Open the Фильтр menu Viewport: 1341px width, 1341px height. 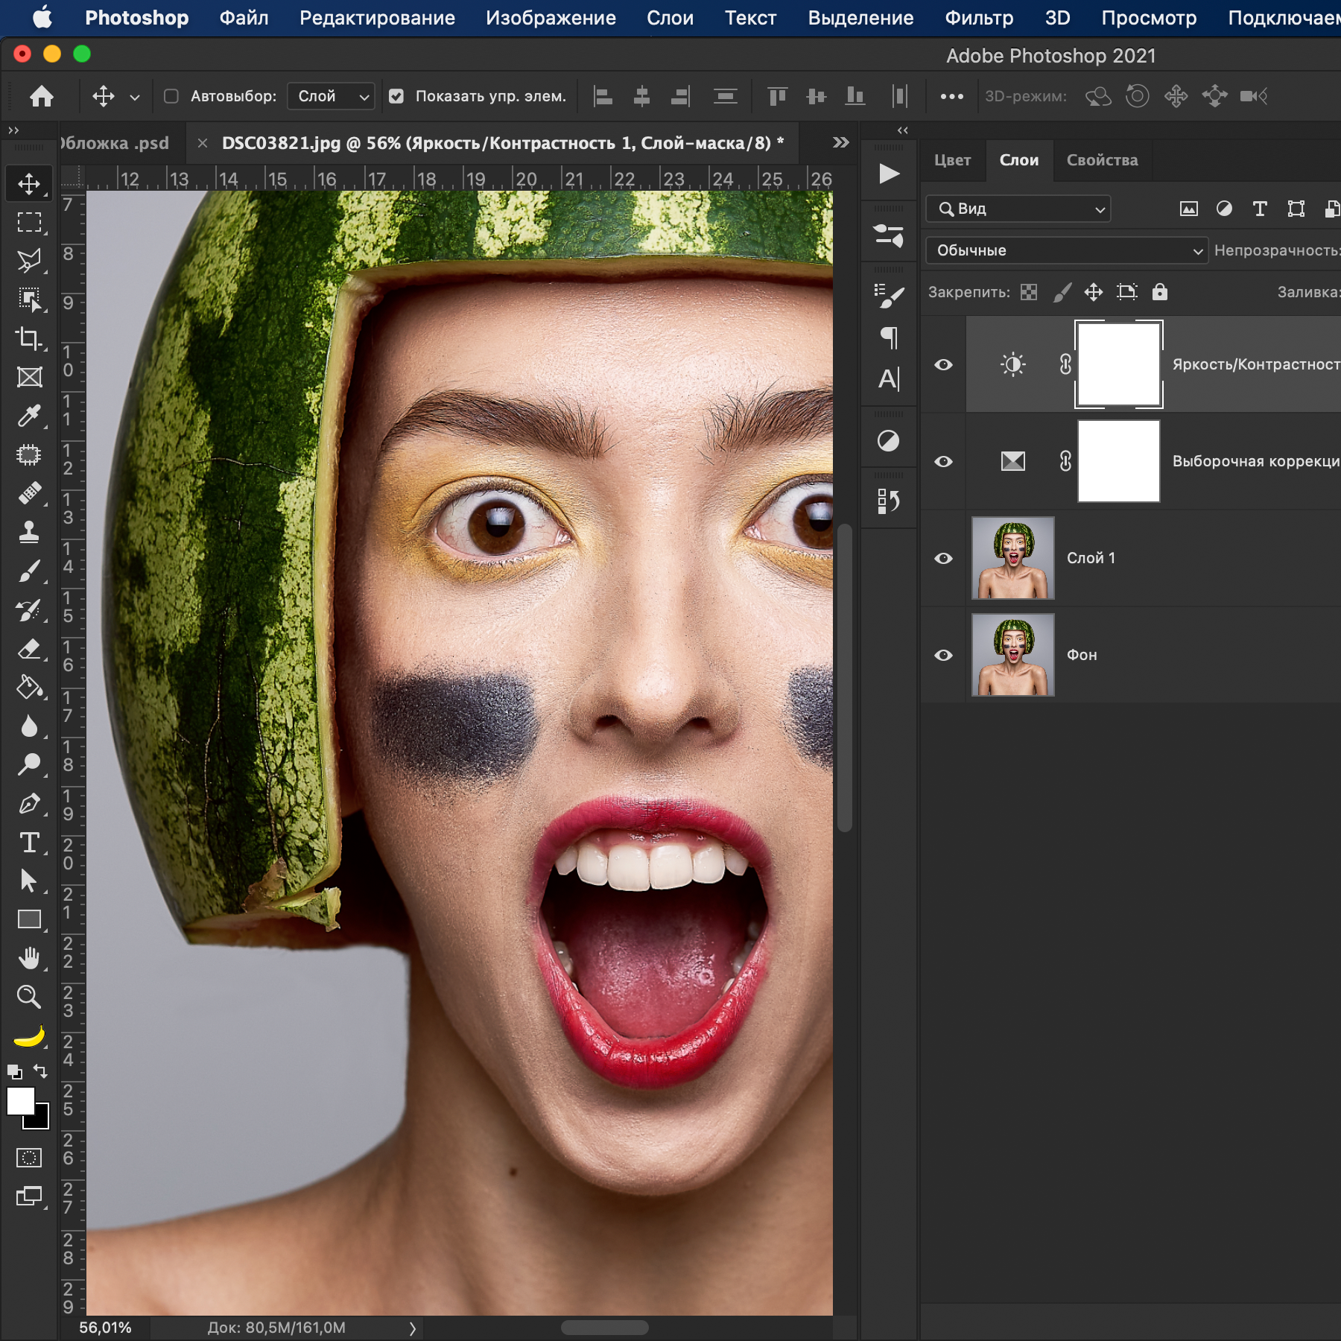[x=978, y=18]
